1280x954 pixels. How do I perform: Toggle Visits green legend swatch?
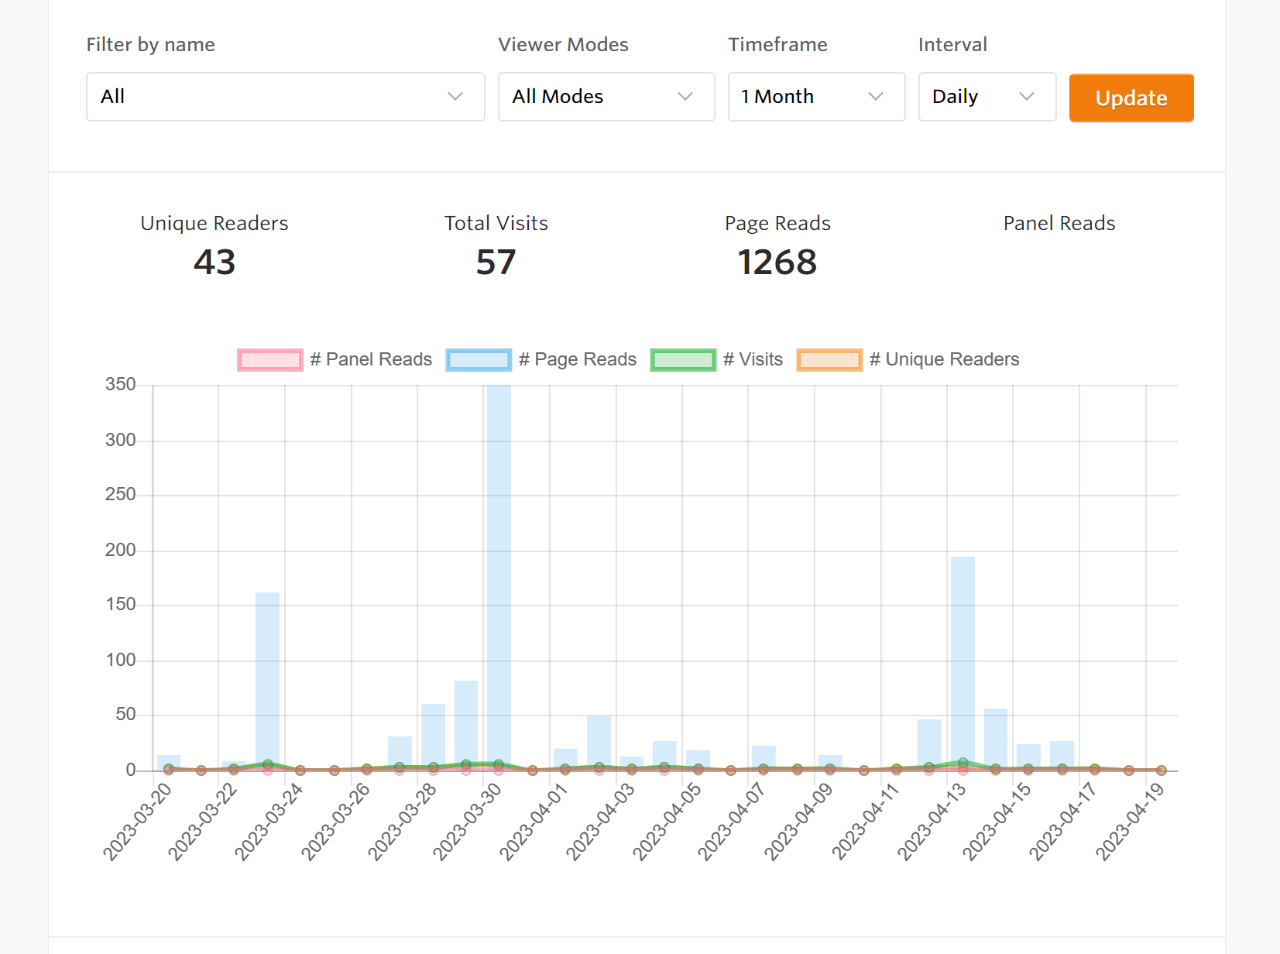point(683,360)
